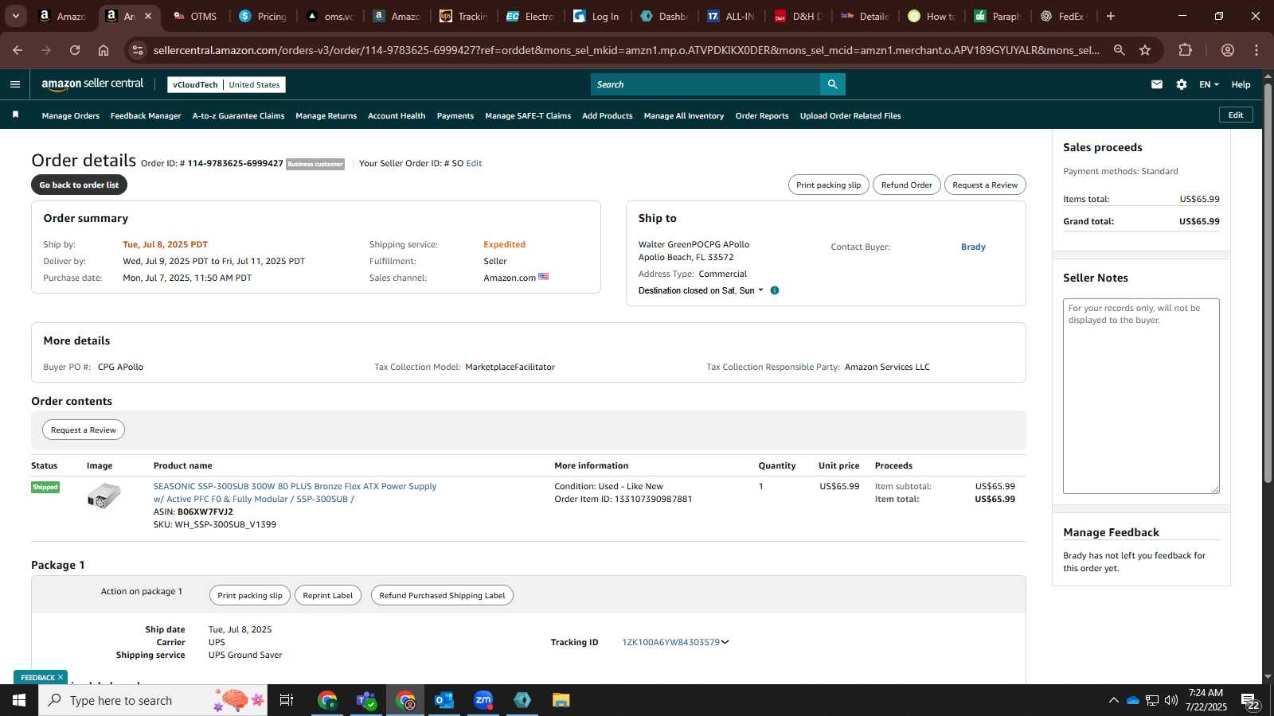The width and height of the screenshot is (1274, 716).
Task: Open Outlook from the taskbar
Action: (444, 700)
